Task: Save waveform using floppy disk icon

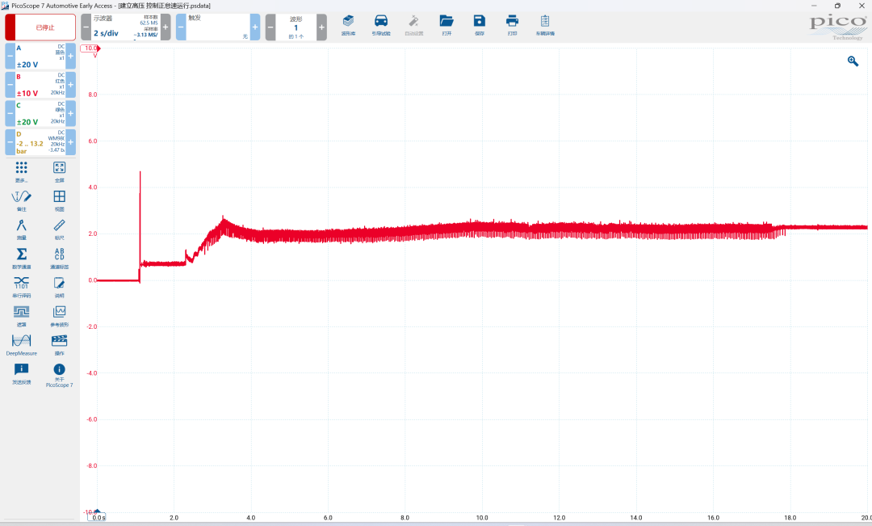Action: (x=480, y=25)
